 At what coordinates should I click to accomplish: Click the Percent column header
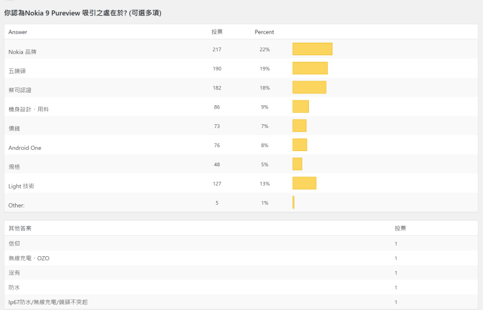click(x=264, y=32)
